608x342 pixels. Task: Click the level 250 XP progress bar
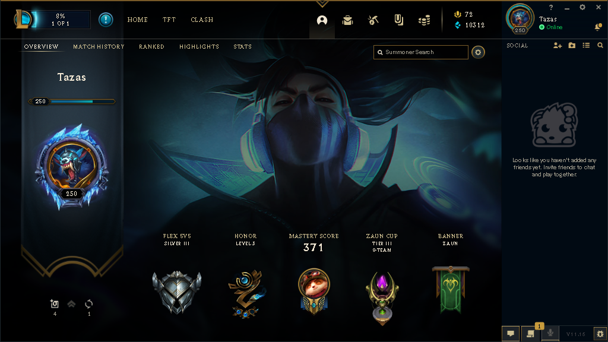point(72,102)
